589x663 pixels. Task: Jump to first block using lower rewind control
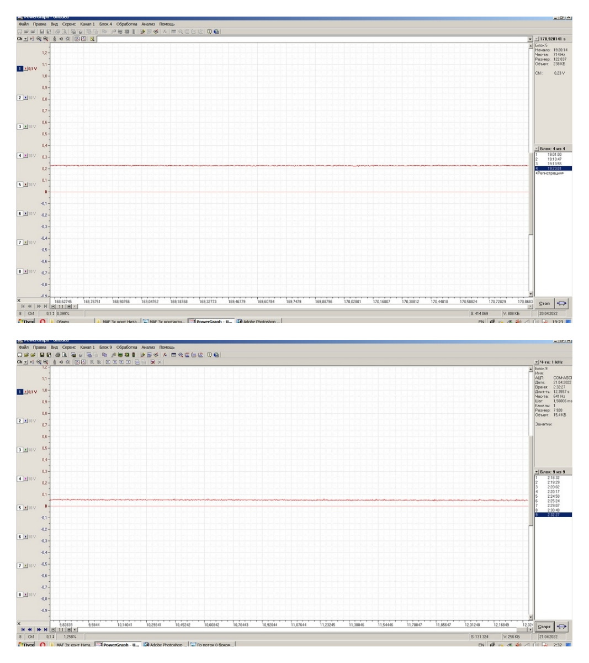point(23,629)
